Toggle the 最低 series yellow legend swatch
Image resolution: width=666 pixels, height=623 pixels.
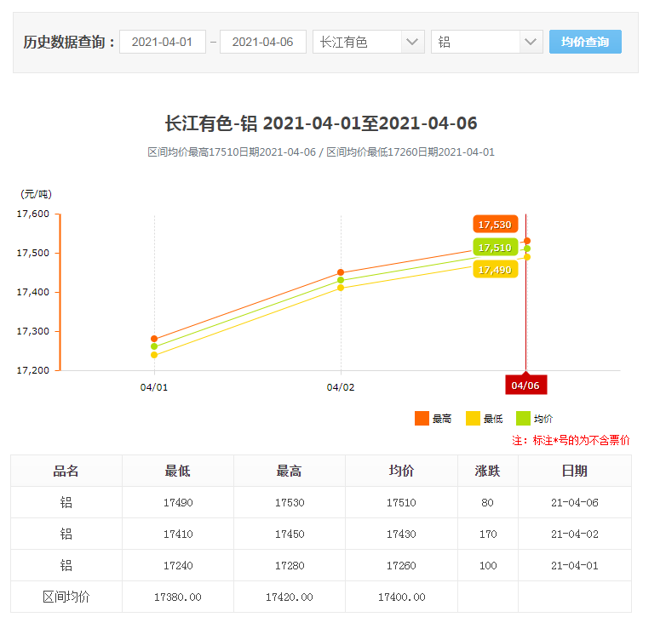(473, 419)
